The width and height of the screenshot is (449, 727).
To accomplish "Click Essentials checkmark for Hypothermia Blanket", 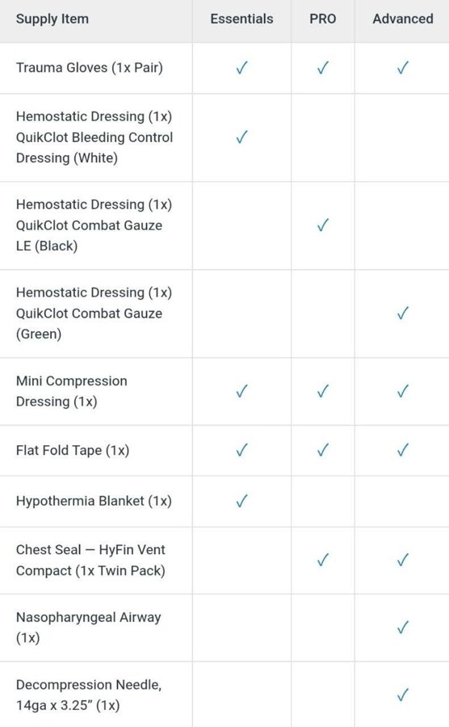I will click(242, 501).
